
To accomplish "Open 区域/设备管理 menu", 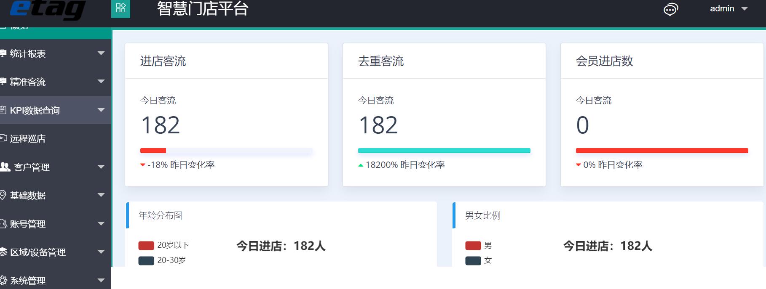I will [56, 252].
